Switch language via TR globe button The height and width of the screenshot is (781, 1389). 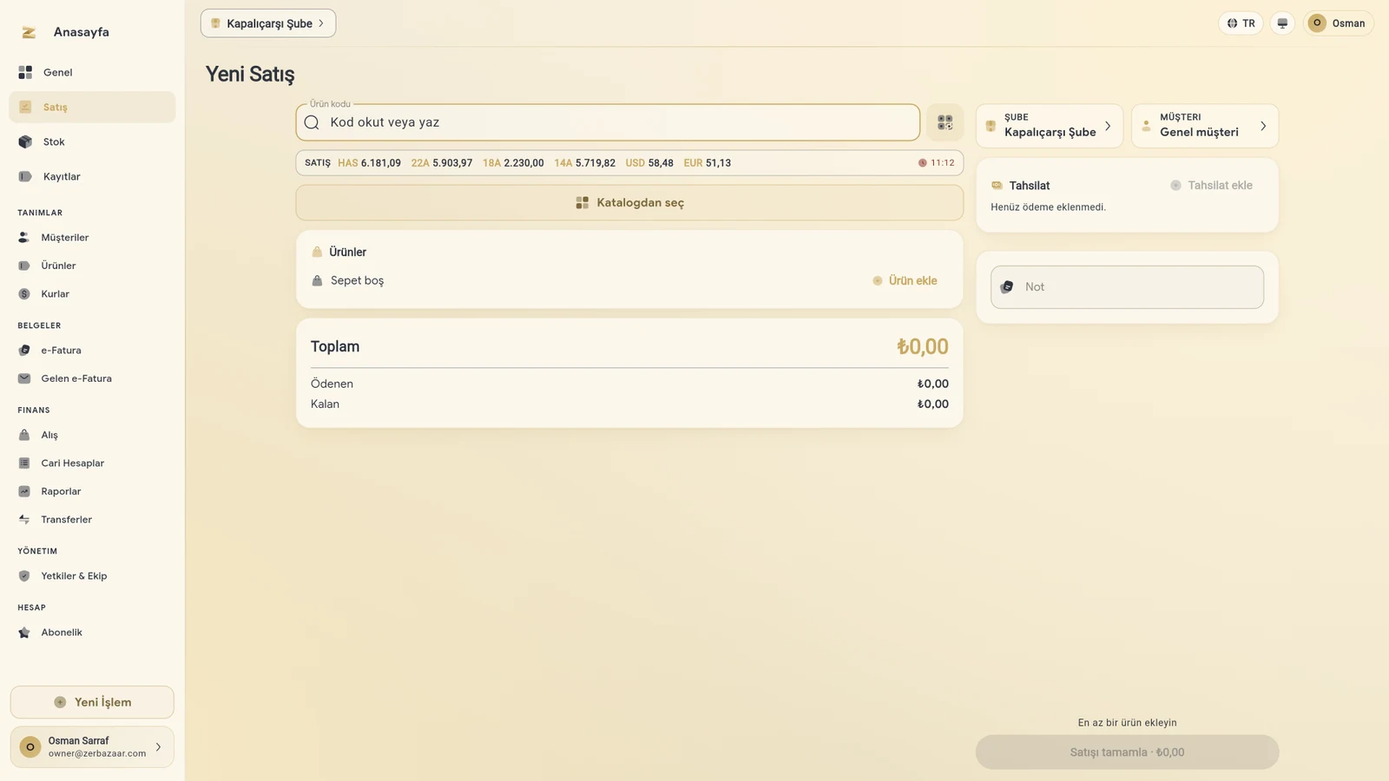[1241, 23]
